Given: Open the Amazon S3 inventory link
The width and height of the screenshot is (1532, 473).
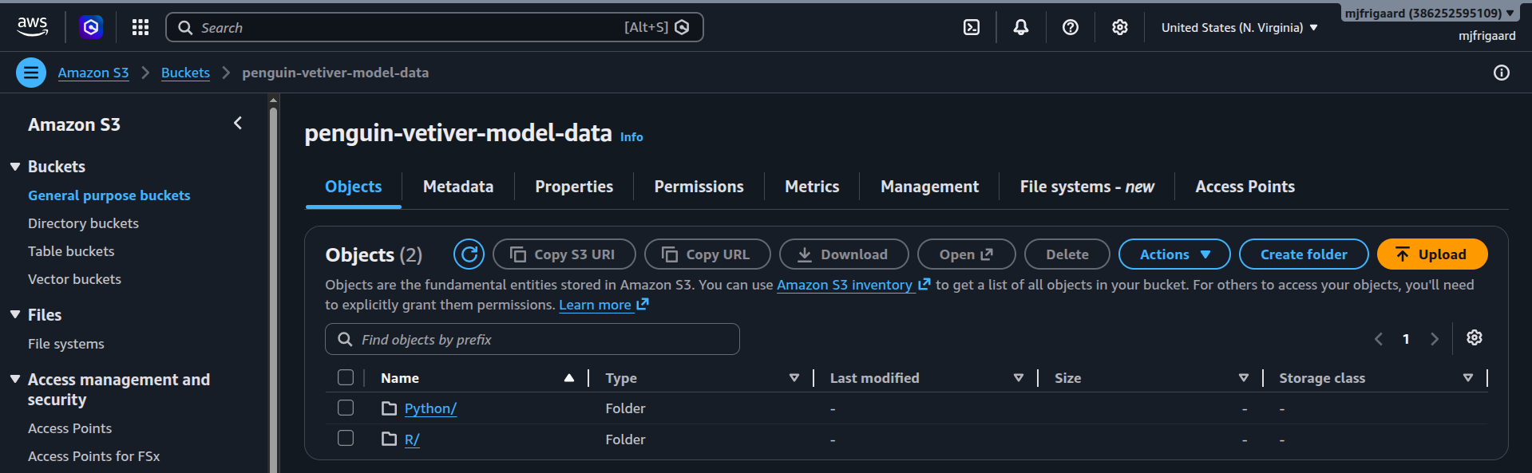Looking at the screenshot, I should coord(853,285).
